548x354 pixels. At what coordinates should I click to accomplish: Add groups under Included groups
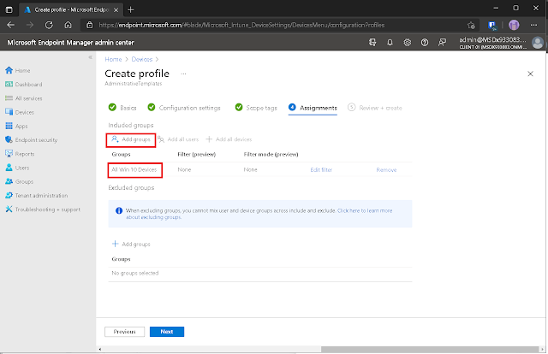click(131, 139)
